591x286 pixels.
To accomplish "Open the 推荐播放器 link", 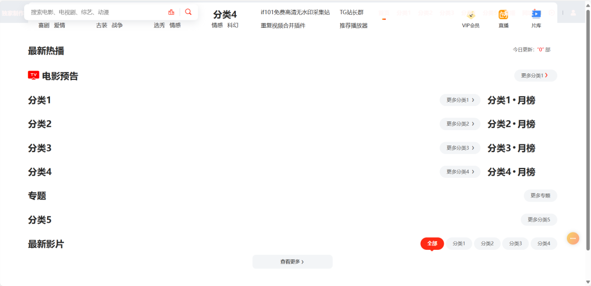I will 354,25.
